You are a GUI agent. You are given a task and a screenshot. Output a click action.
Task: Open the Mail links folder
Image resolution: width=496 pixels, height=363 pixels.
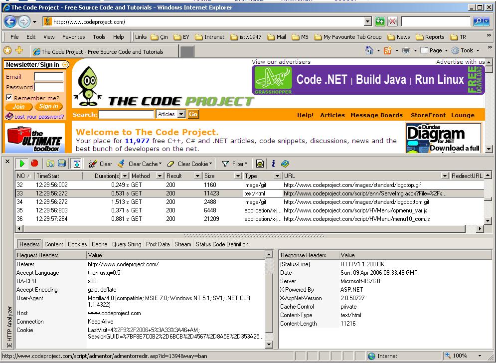pyautogui.click(x=277, y=37)
